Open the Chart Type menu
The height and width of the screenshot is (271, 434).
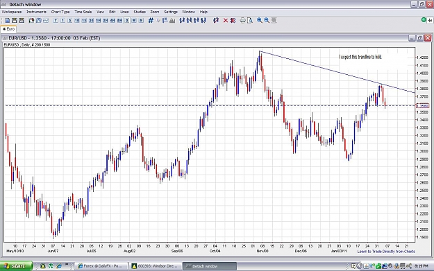click(x=60, y=12)
